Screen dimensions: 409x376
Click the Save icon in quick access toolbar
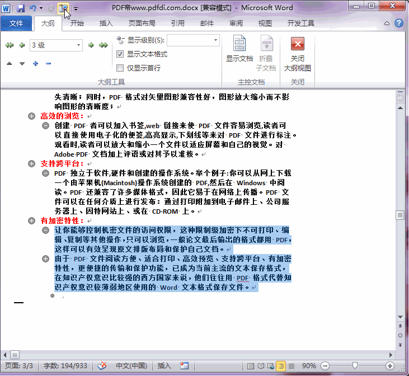[21, 8]
